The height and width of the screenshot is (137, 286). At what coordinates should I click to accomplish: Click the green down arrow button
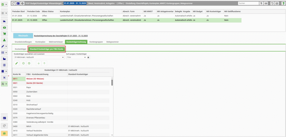tap(38, 63)
